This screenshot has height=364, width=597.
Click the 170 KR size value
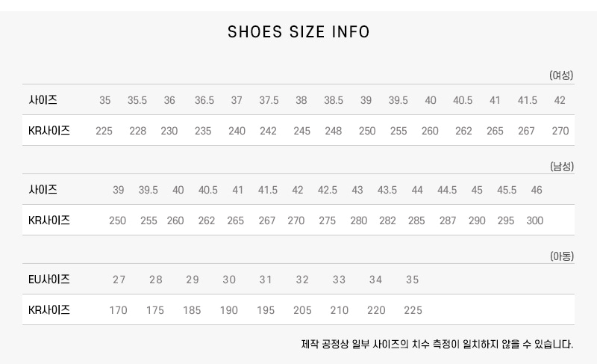pos(118,310)
